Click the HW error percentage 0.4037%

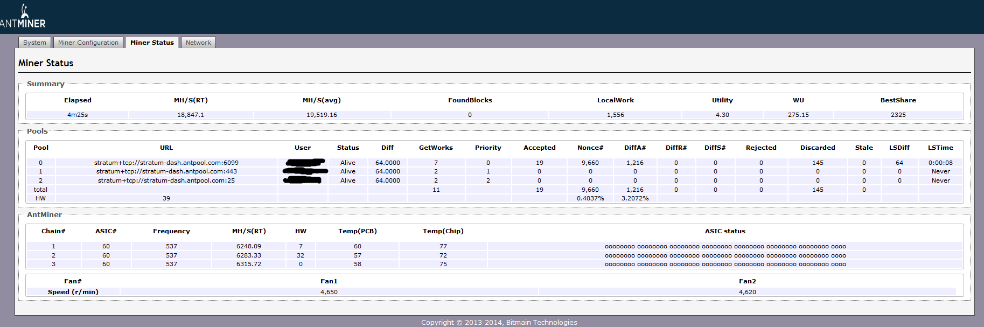click(590, 198)
